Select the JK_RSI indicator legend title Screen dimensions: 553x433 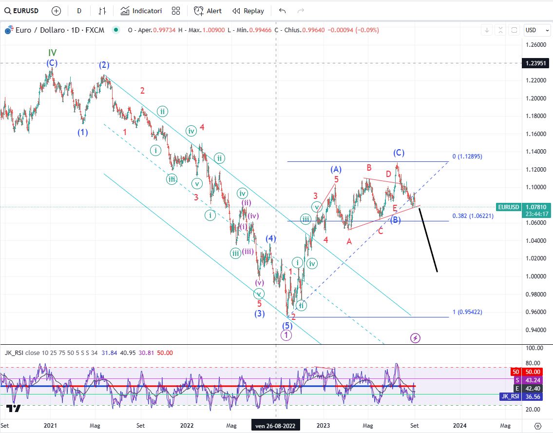pyautogui.click(x=15, y=353)
